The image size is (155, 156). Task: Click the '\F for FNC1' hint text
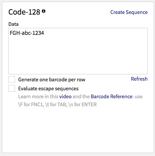pos(31,105)
